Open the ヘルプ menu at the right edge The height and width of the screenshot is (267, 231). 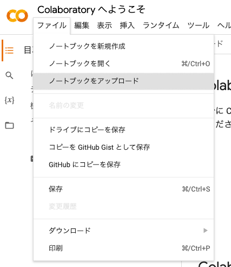tap(224, 26)
